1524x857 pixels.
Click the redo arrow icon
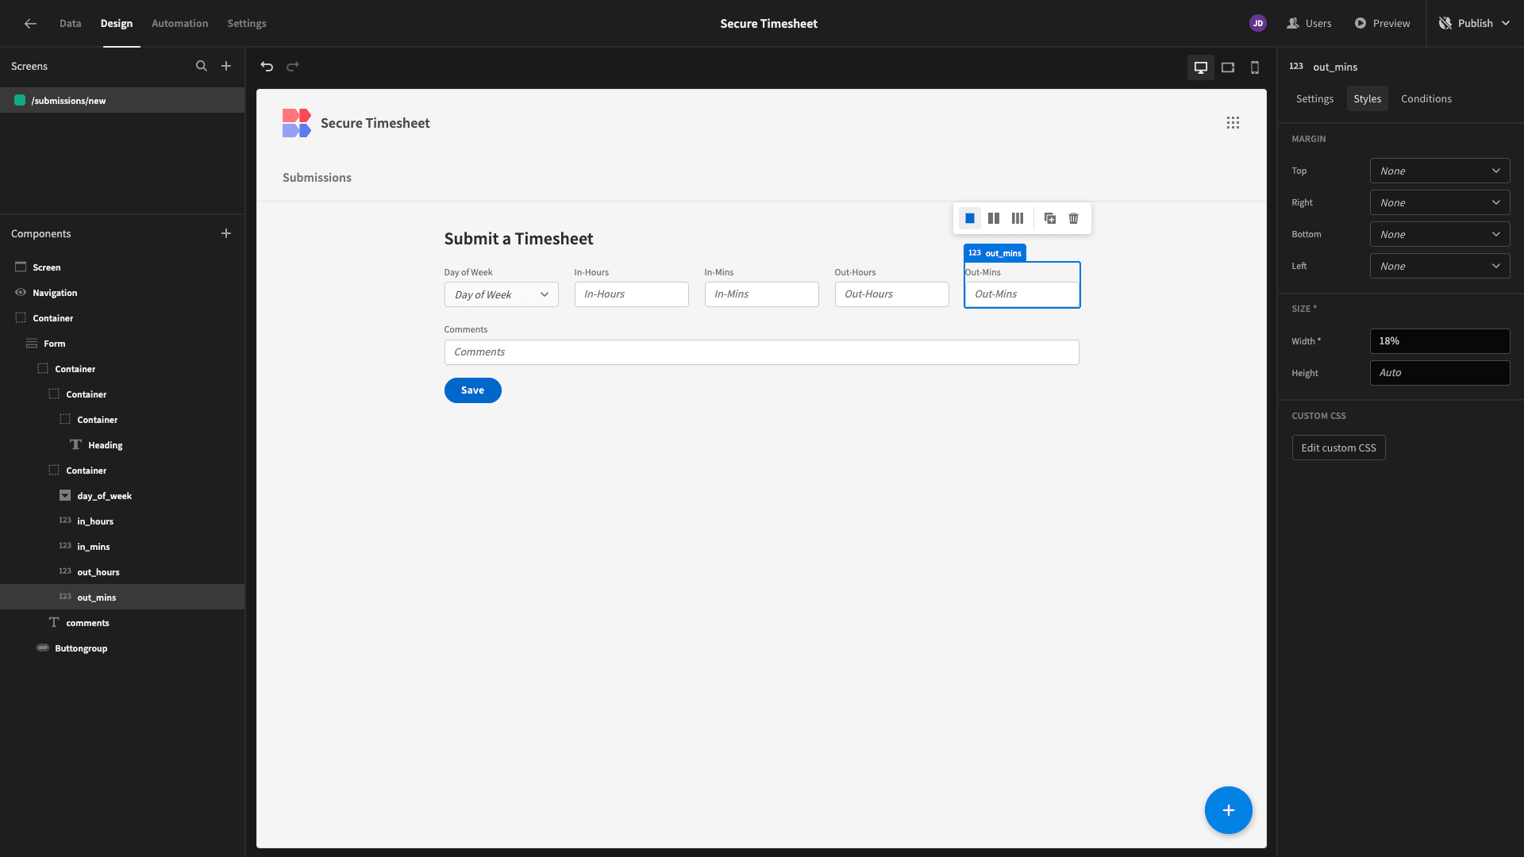click(293, 67)
